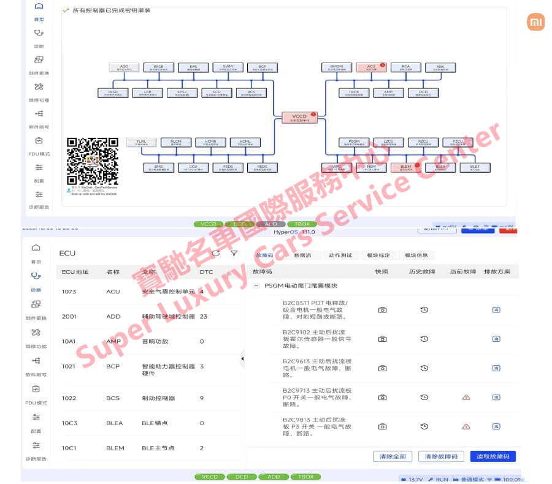Image resolution: width=552 pixels, height=484 pixels.
Task: Toggle the green TBOX pill at the bottom
Action: pyautogui.click(x=305, y=477)
